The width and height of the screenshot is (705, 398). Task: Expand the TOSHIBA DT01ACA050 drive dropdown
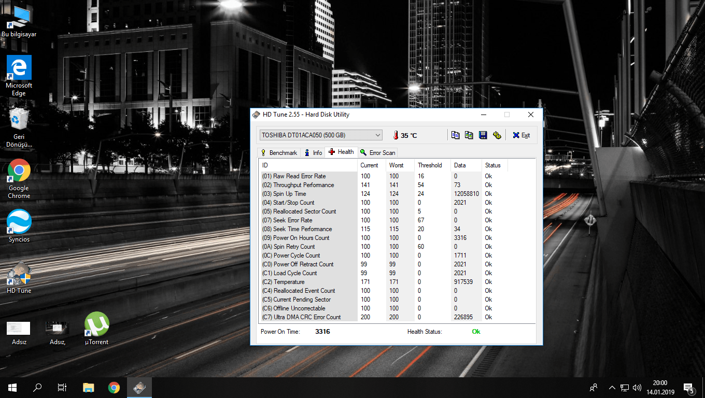coord(377,135)
